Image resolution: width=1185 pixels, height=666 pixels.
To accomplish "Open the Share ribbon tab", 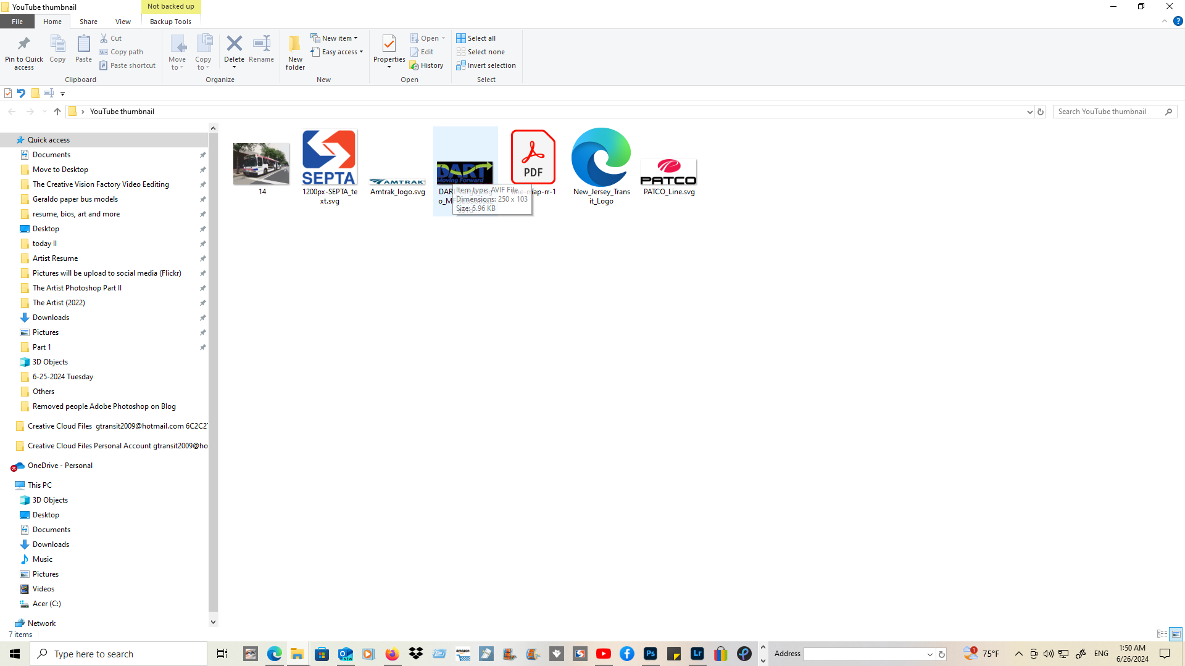I will pyautogui.click(x=88, y=22).
